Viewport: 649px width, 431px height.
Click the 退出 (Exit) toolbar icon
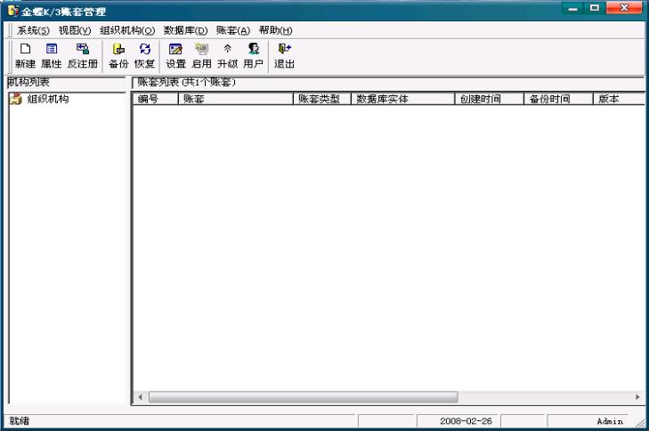tap(284, 55)
